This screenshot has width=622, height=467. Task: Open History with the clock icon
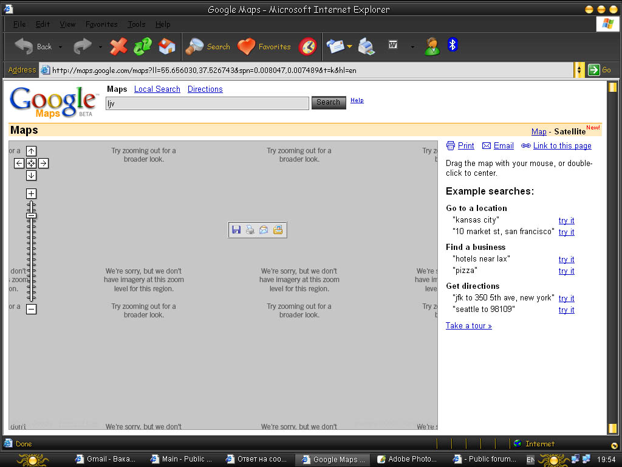point(307,46)
